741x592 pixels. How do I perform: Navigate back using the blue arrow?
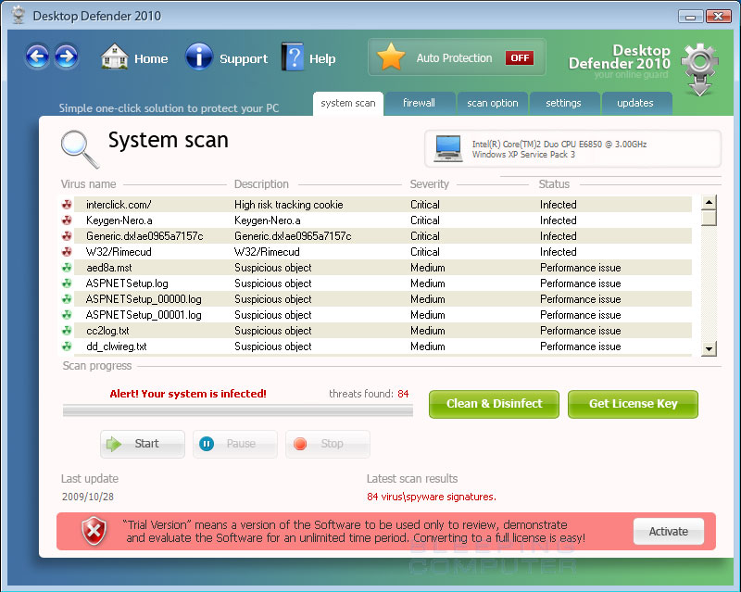[x=37, y=57]
